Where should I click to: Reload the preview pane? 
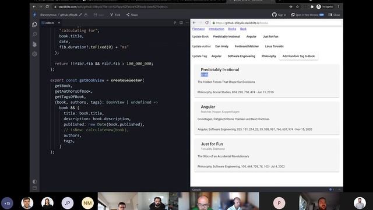point(207,23)
